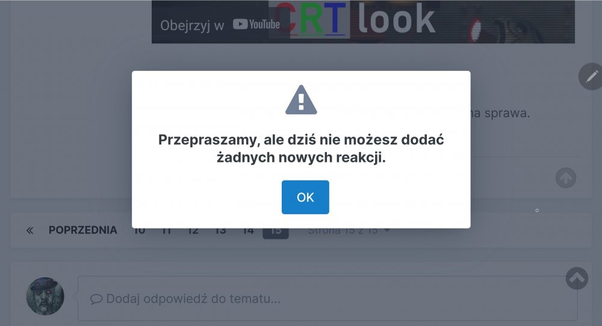Go to POPRZEDNIA previous page

click(82, 230)
